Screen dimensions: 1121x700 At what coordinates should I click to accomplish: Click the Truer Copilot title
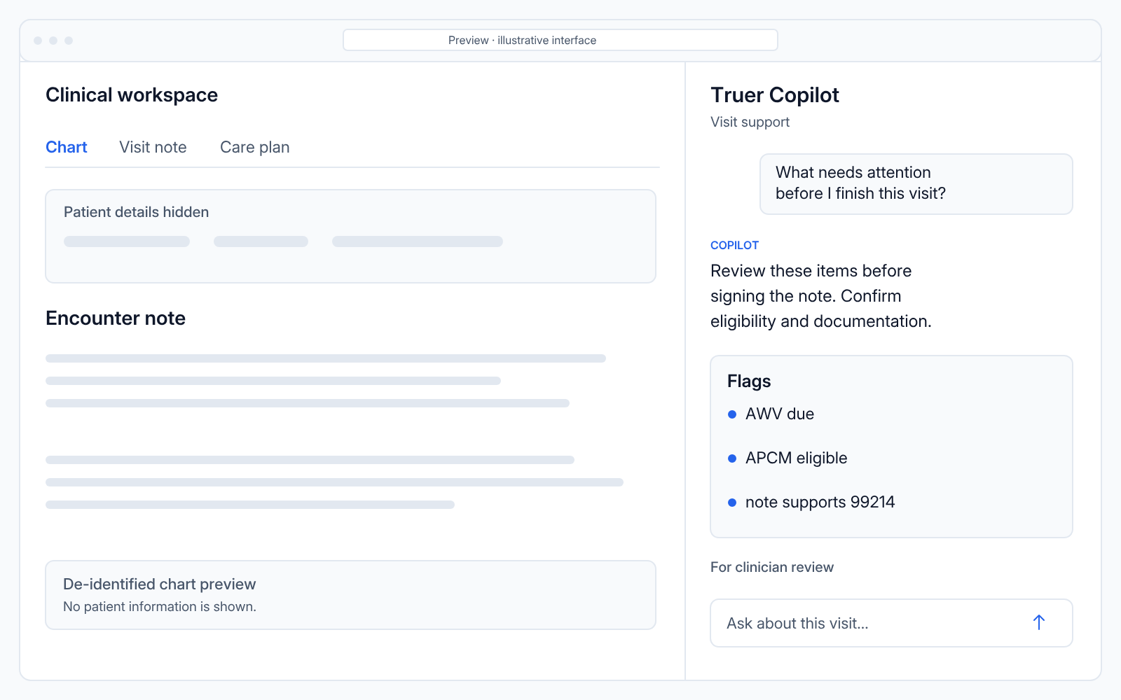[x=775, y=94]
